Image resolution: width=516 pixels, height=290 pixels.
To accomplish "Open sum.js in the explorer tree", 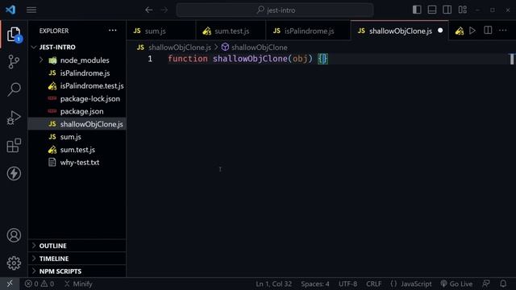I will pos(77,137).
